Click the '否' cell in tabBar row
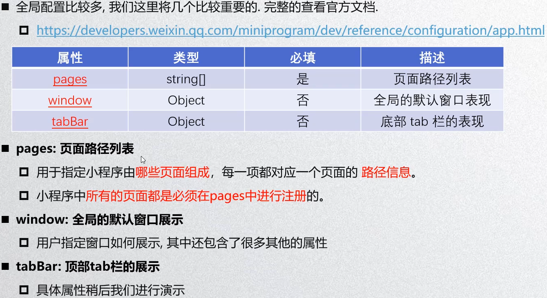This screenshot has height=298, width=547. pos(303,121)
